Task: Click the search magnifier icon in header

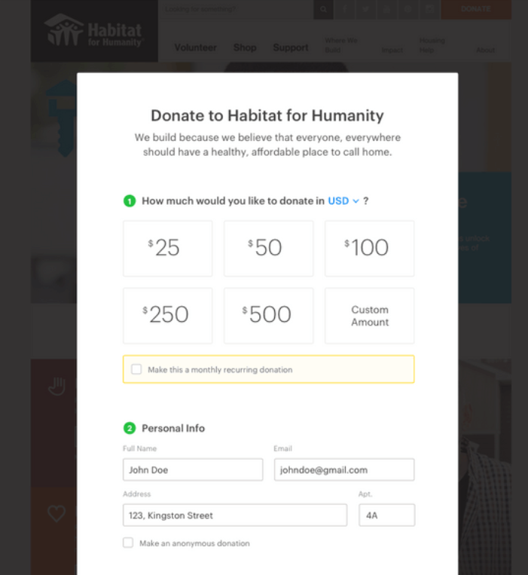Action: coord(324,9)
